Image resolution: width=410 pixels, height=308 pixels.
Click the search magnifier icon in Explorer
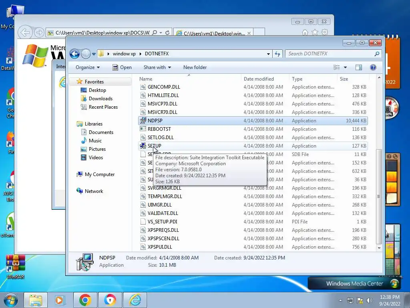coord(377,54)
